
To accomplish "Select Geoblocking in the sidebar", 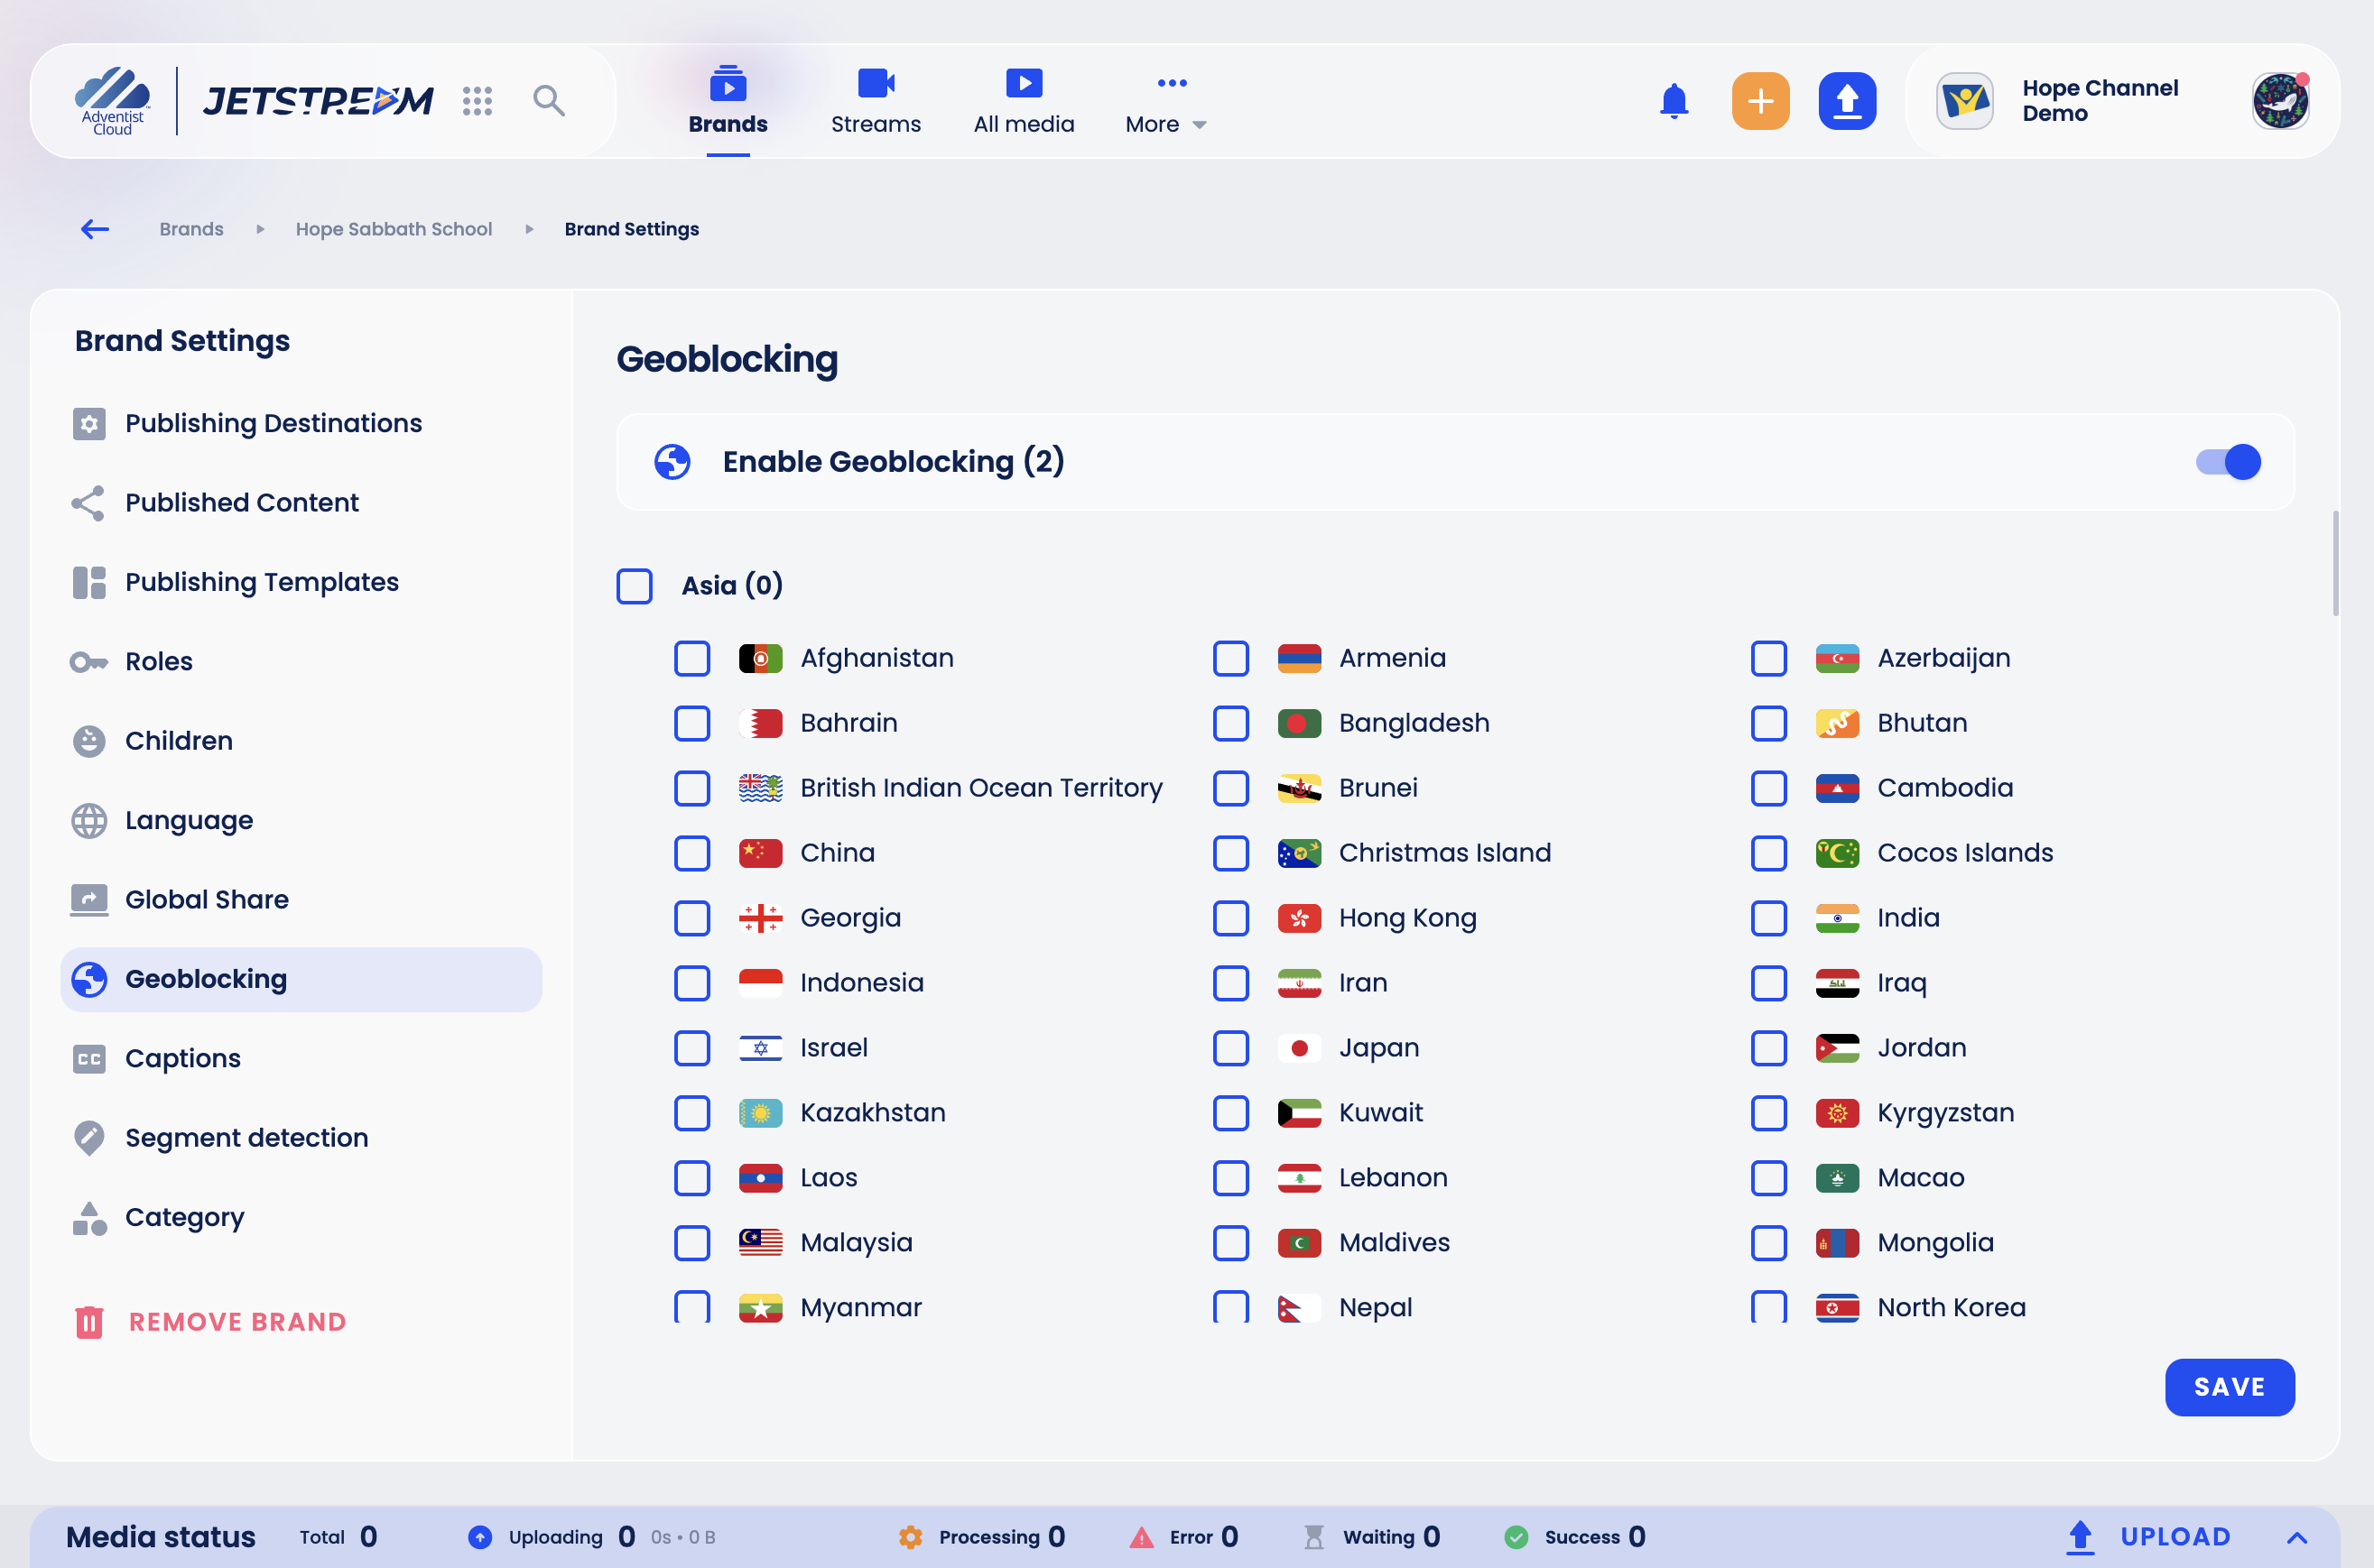I will point(301,980).
